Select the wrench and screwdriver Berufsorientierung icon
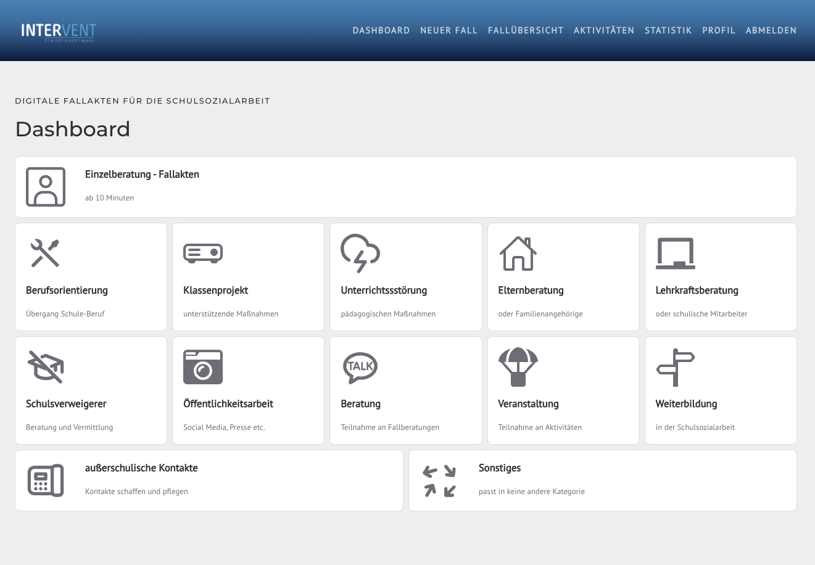Screen dimensions: 815x565 (x=45, y=253)
